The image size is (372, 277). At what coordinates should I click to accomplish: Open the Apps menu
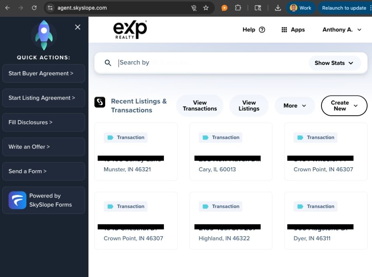[x=293, y=29]
